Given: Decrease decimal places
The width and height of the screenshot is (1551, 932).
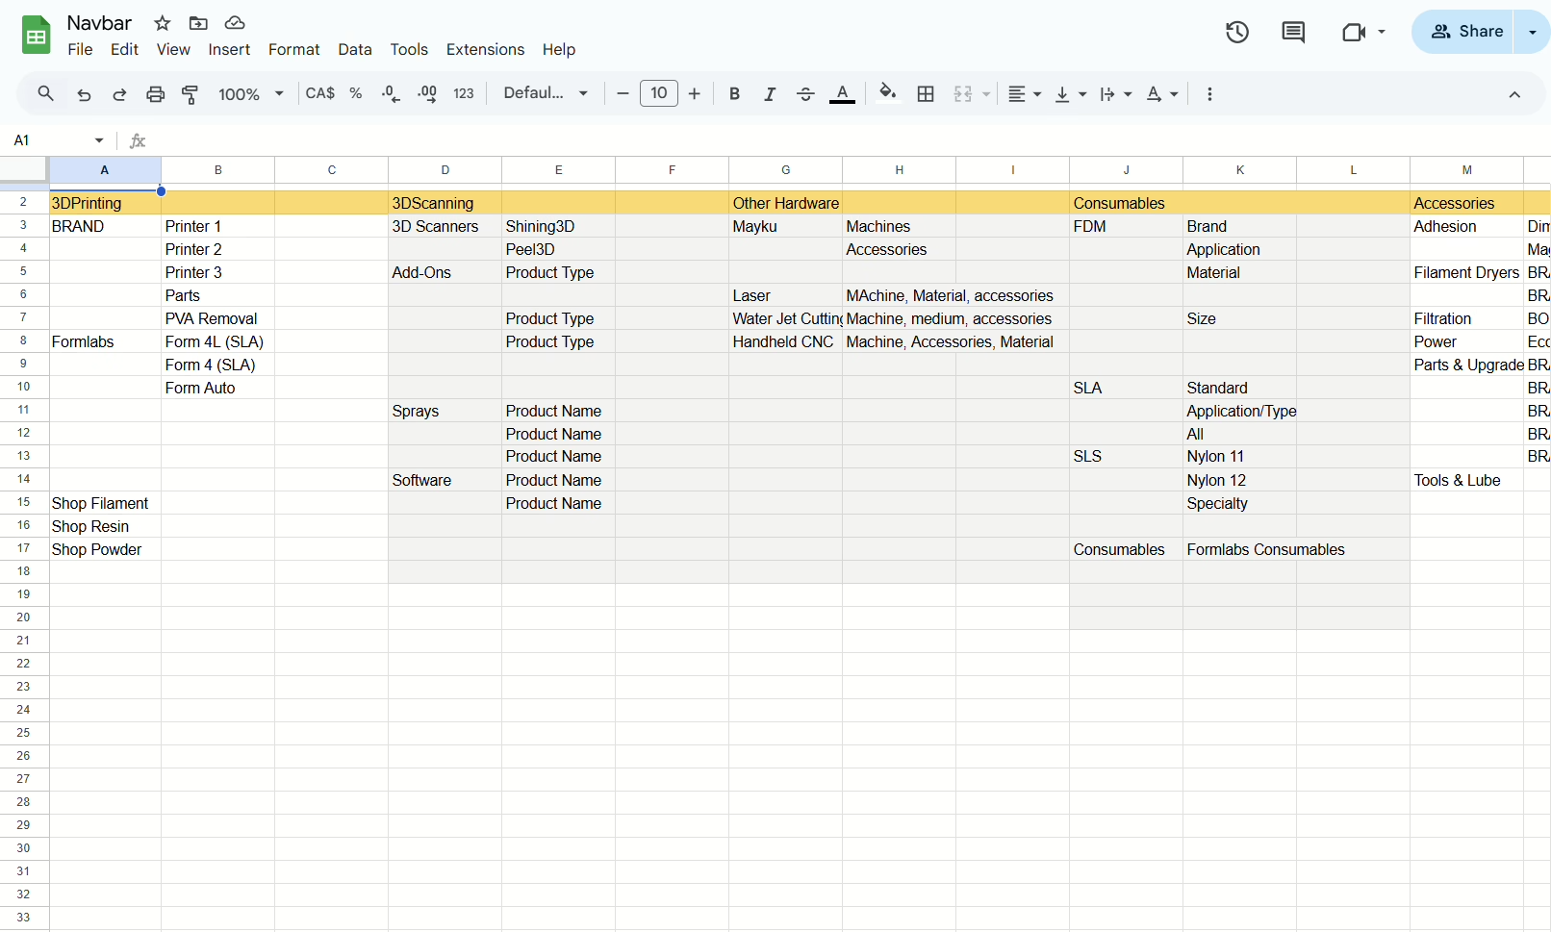Looking at the screenshot, I should (x=391, y=93).
